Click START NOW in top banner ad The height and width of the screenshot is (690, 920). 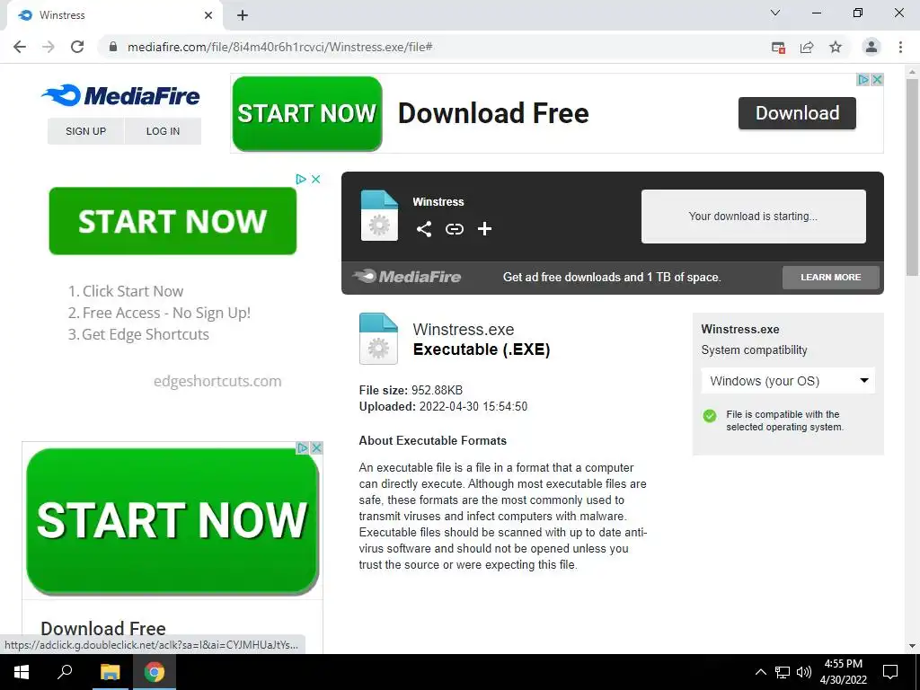click(307, 113)
